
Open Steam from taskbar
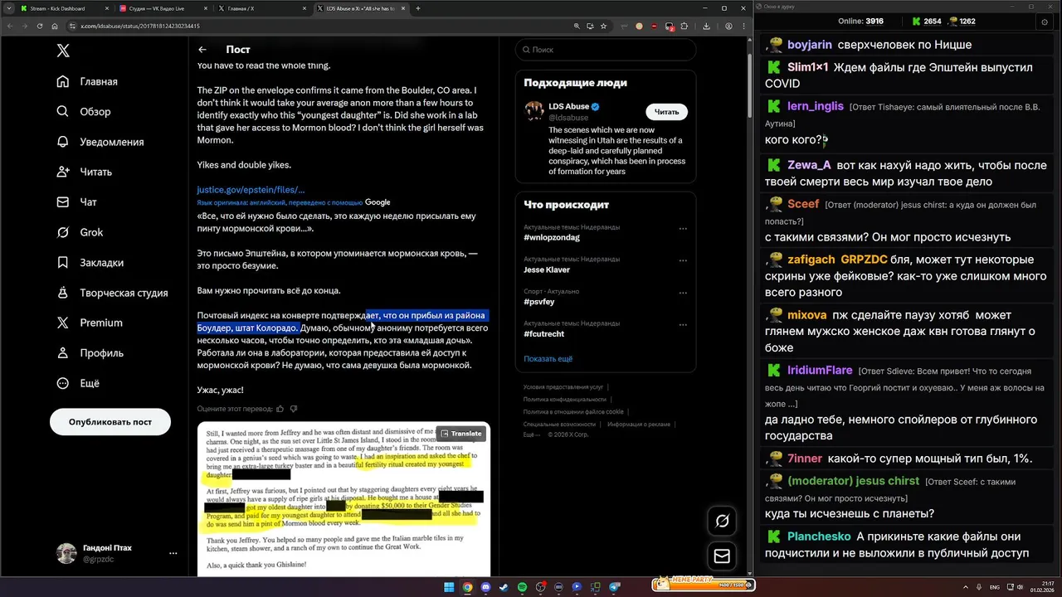point(504,587)
